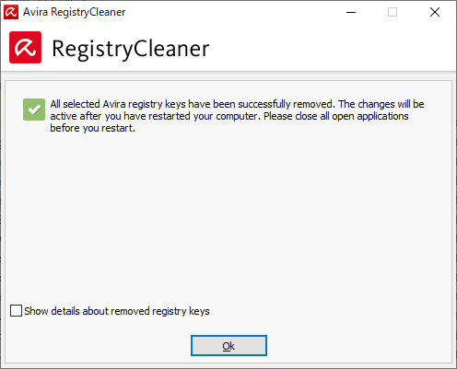The height and width of the screenshot is (369, 457).
Task: Click the 'active after you have restarted' message line
Action: [229, 116]
